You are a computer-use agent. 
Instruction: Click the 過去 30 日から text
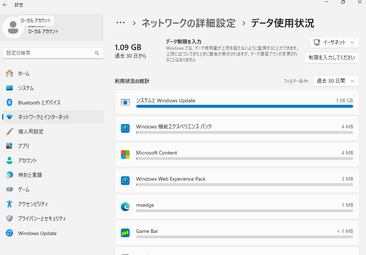click(x=130, y=56)
